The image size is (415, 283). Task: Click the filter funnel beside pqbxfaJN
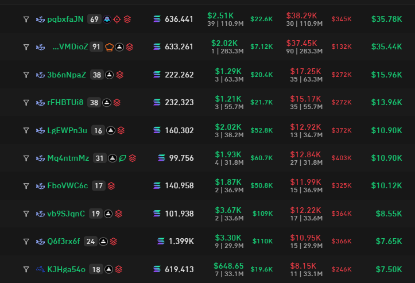(26, 20)
